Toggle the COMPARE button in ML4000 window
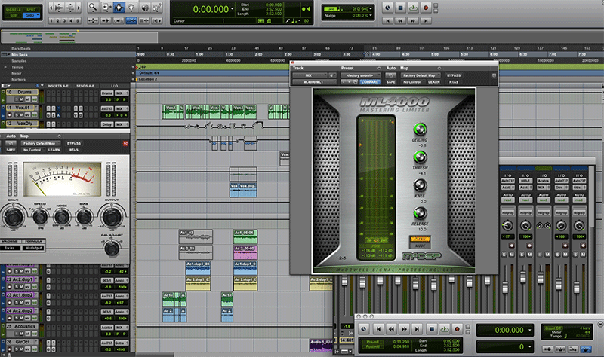 click(x=370, y=81)
